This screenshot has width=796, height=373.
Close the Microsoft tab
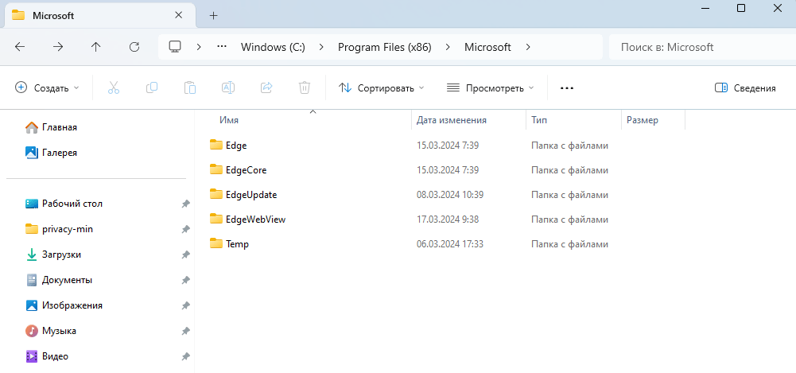178,15
